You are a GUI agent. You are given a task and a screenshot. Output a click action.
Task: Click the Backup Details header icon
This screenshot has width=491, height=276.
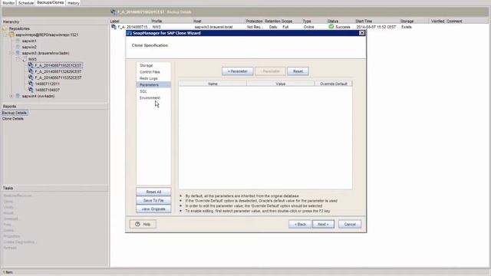tap(114, 12)
